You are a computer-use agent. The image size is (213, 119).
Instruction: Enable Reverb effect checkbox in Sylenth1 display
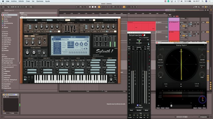[x=53, y=52]
